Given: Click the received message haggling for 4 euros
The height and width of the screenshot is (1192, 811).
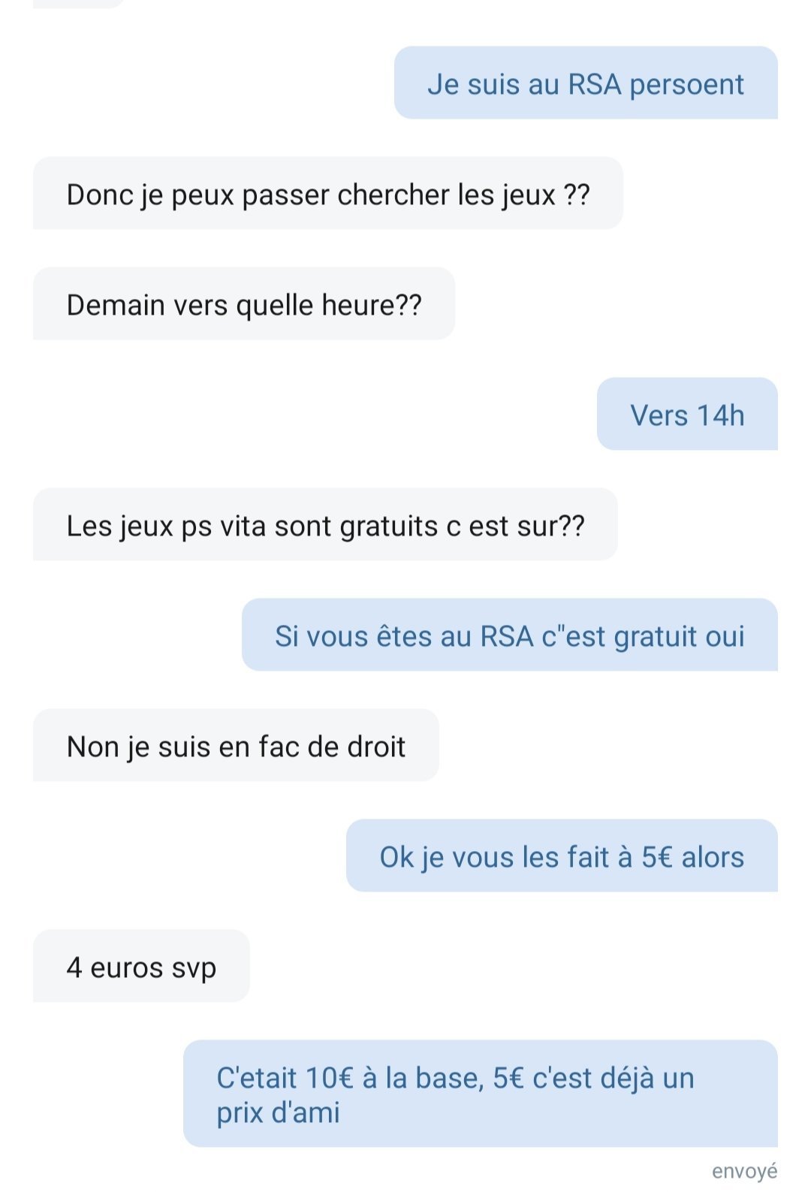Looking at the screenshot, I should coord(141,967).
